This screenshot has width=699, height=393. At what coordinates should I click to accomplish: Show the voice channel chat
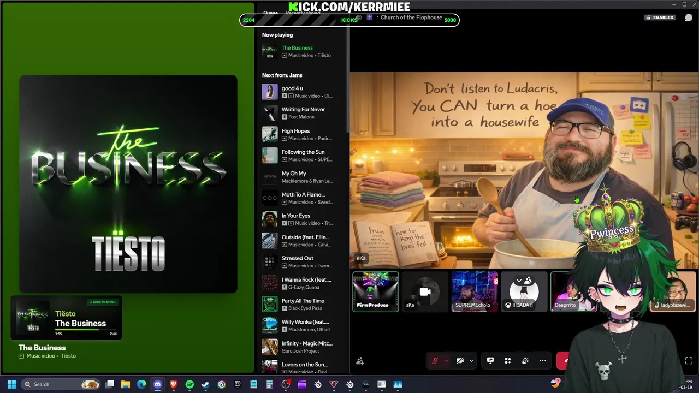689,17
